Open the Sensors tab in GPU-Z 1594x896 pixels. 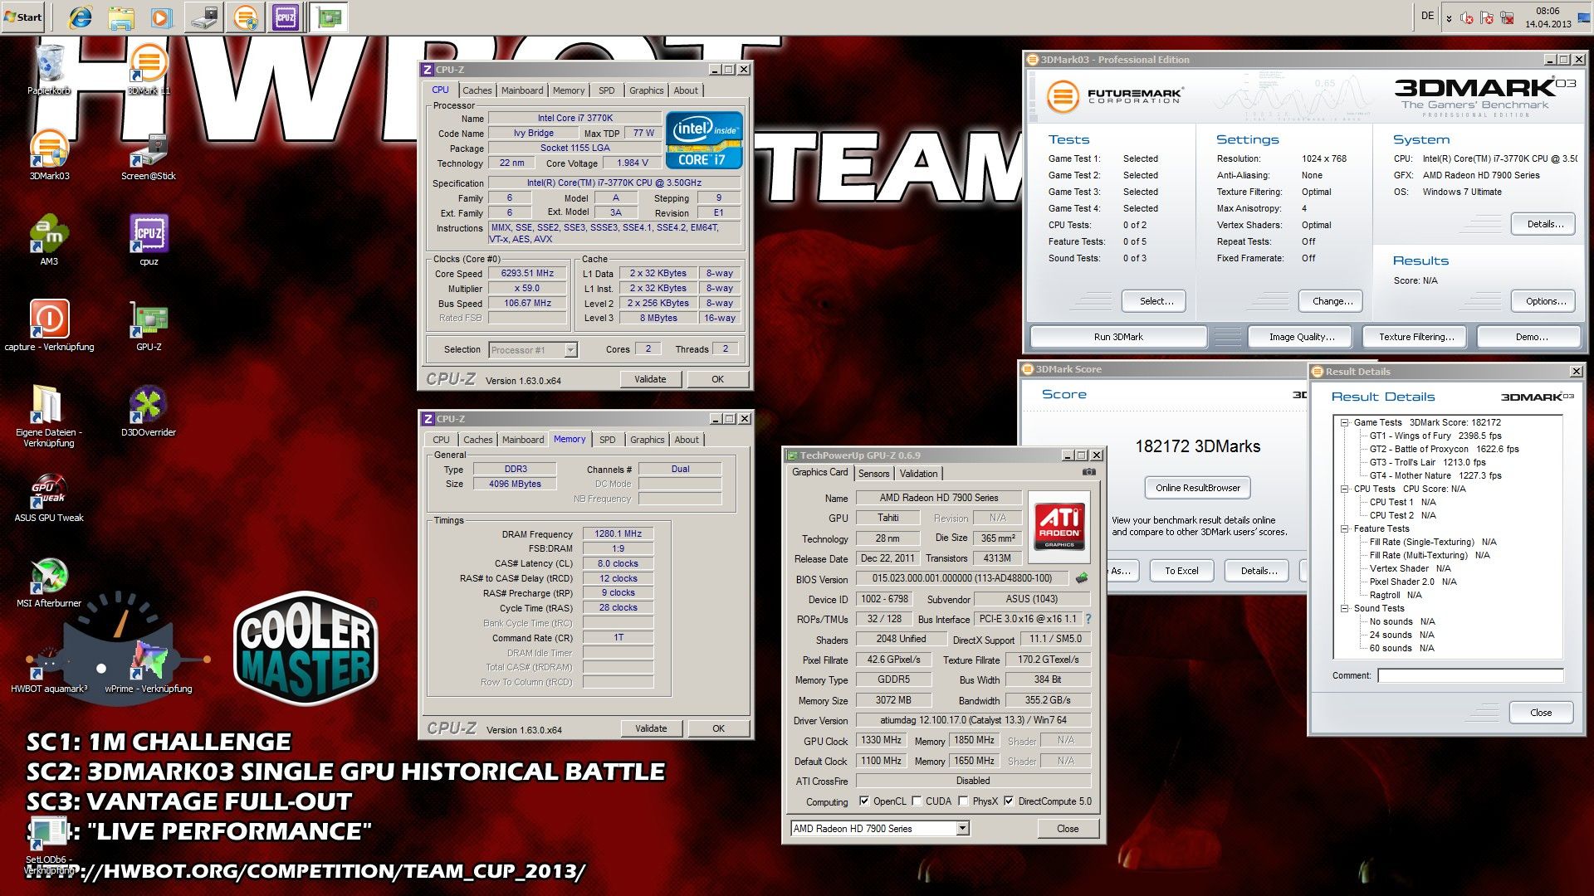[x=873, y=474]
